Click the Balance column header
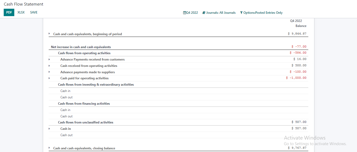The width and height of the screenshot is (357, 152). [301, 26]
